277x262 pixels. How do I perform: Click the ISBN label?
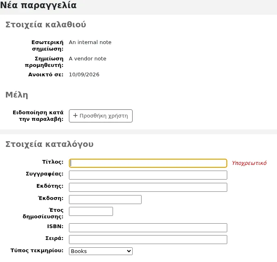(x=55, y=226)
